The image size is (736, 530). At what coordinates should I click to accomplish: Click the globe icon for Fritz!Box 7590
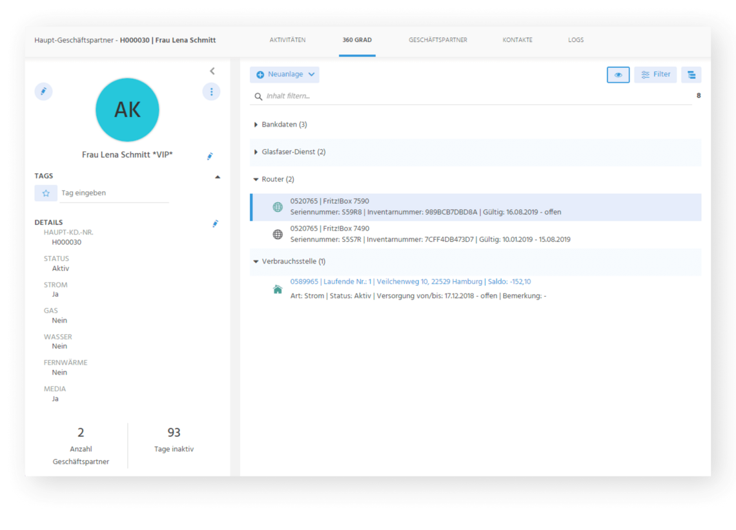[278, 207]
